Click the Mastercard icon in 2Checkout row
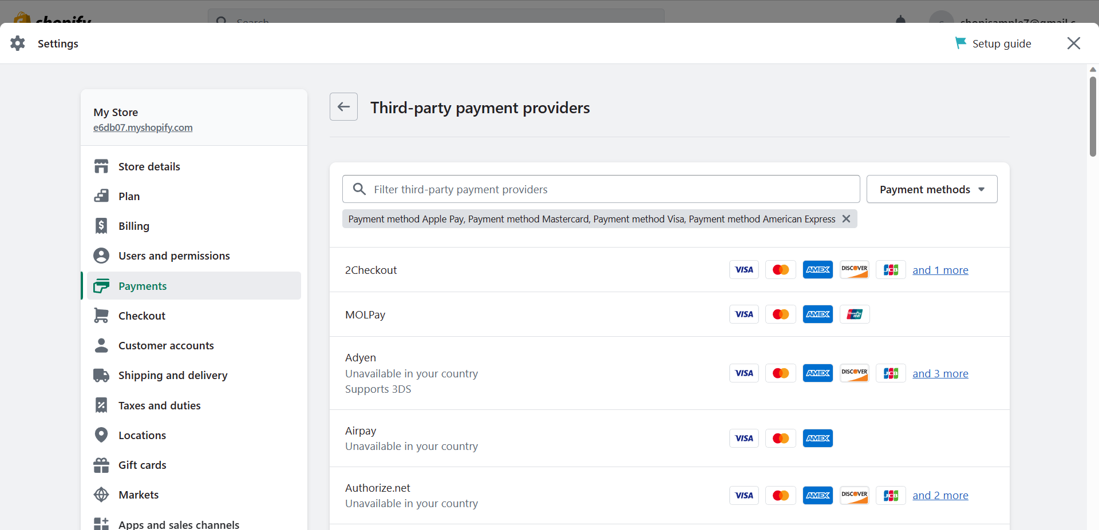 781,270
